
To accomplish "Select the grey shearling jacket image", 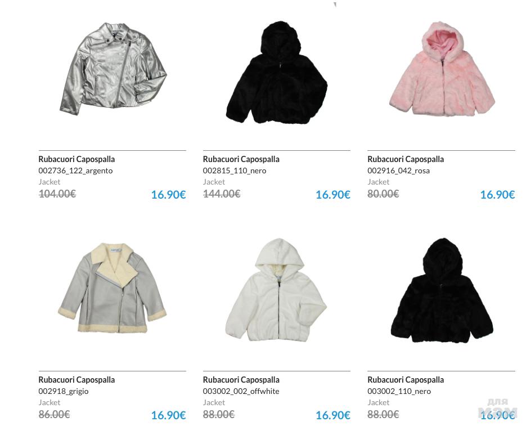I will tap(112, 288).
